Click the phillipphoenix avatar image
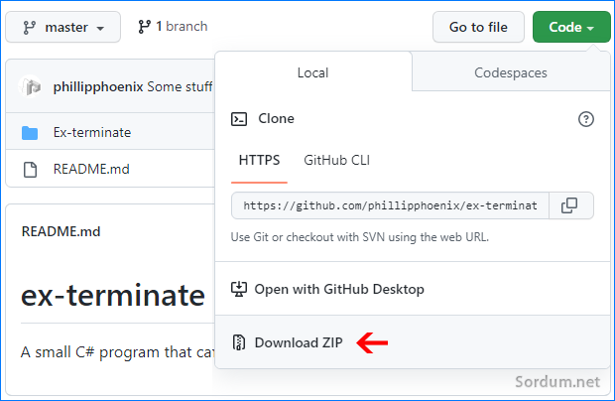615x401 pixels. click(30, 86)
